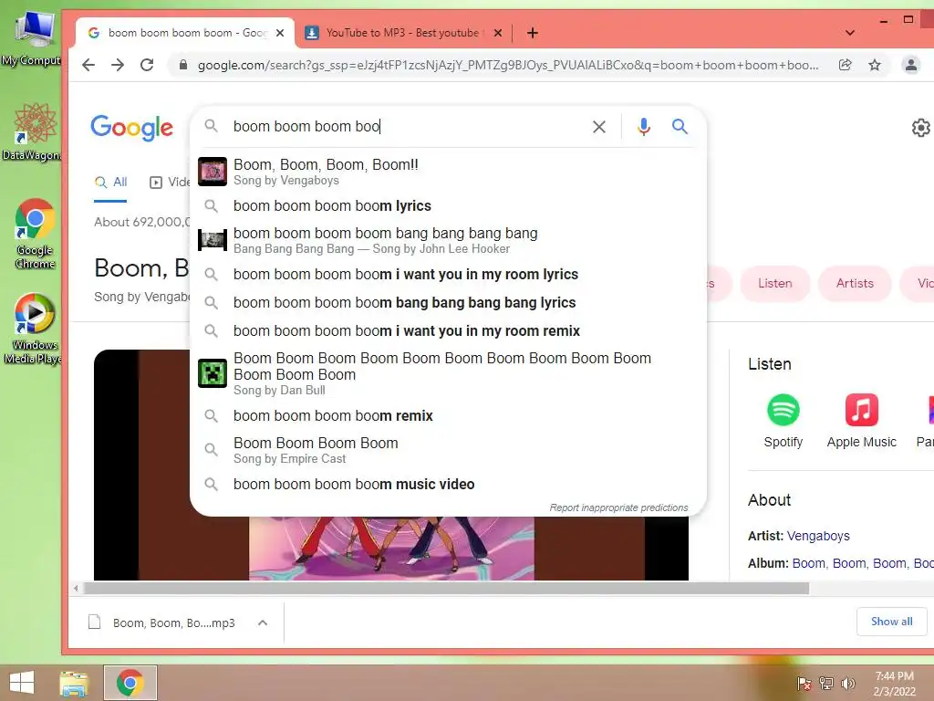Open Google Chrome desktop shortcut
Viewport: 934px width, 701px height.
(36, 234)
